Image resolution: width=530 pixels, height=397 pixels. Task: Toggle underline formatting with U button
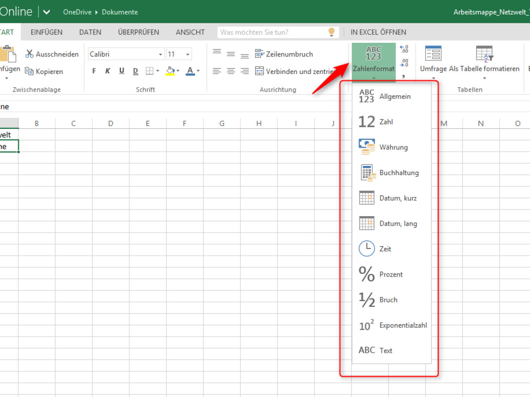coord(121,71)
